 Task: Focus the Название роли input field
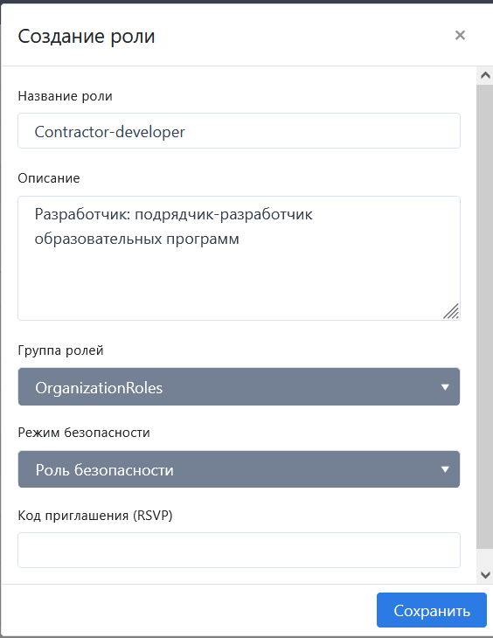(x=239, y=131)
